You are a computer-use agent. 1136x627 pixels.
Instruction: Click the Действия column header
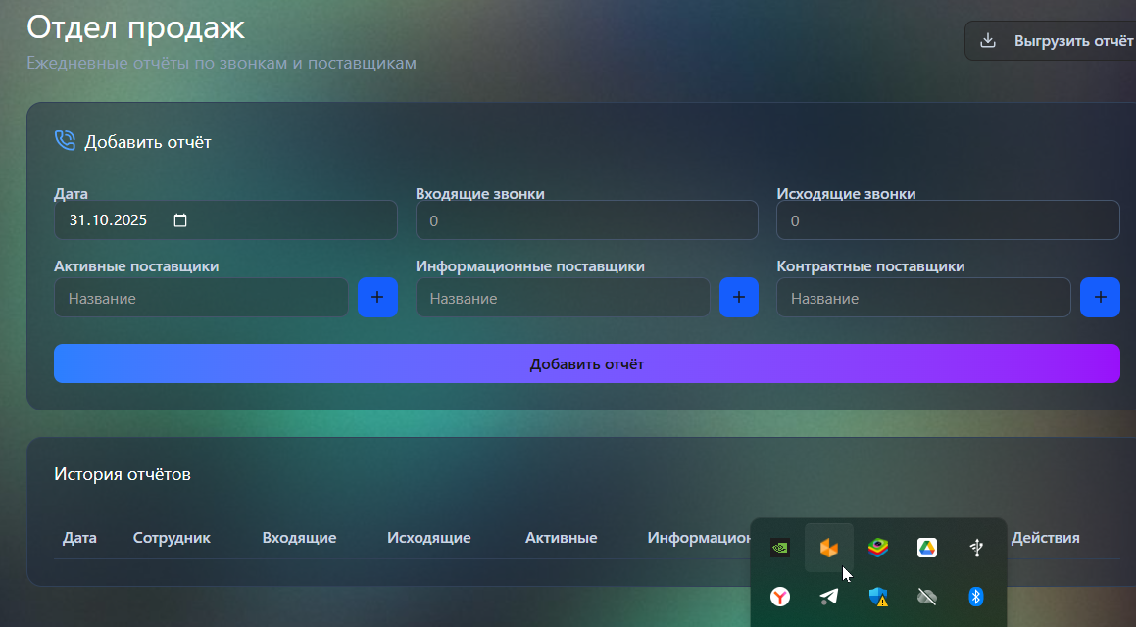(x=1046, y=538)
